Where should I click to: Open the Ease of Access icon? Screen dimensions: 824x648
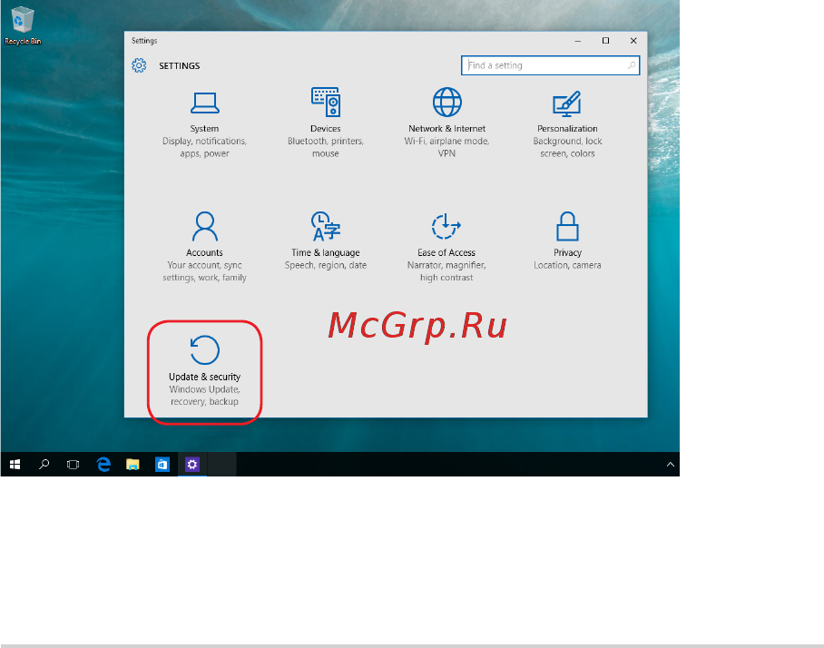(x=446, y=226)
